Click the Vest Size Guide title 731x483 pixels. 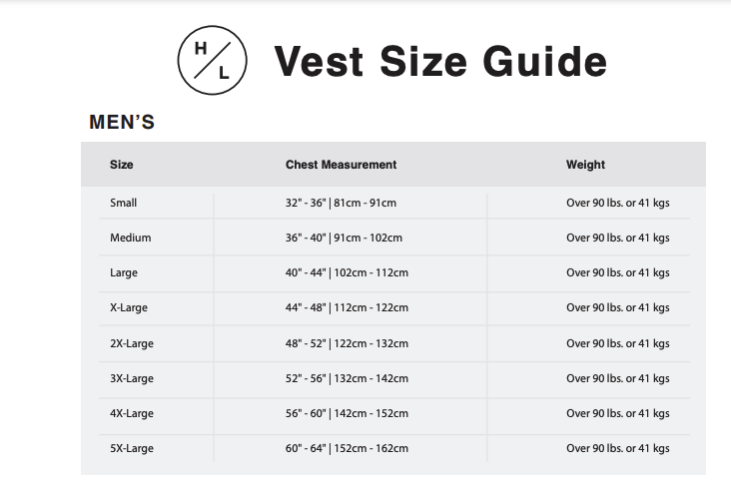(440, 62)
